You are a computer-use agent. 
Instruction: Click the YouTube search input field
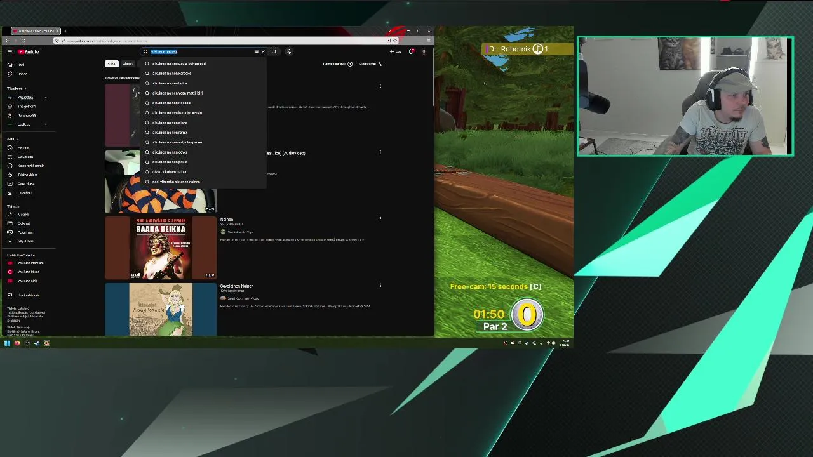coord(203,51)
